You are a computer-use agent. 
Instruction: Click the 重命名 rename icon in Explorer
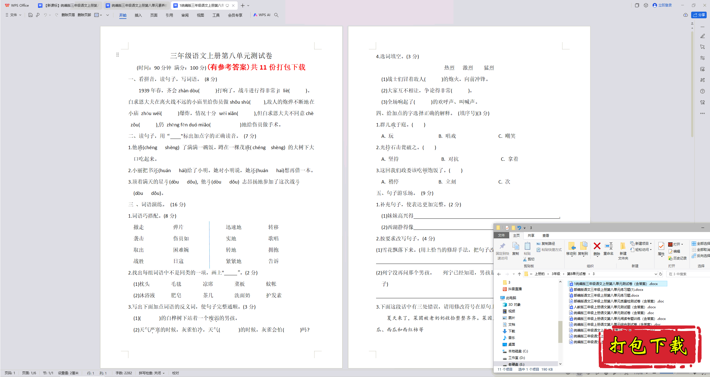[608, 249]
